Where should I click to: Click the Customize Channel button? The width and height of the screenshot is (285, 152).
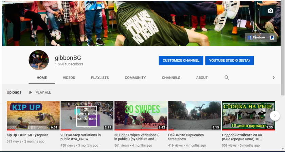click(181, 61)
